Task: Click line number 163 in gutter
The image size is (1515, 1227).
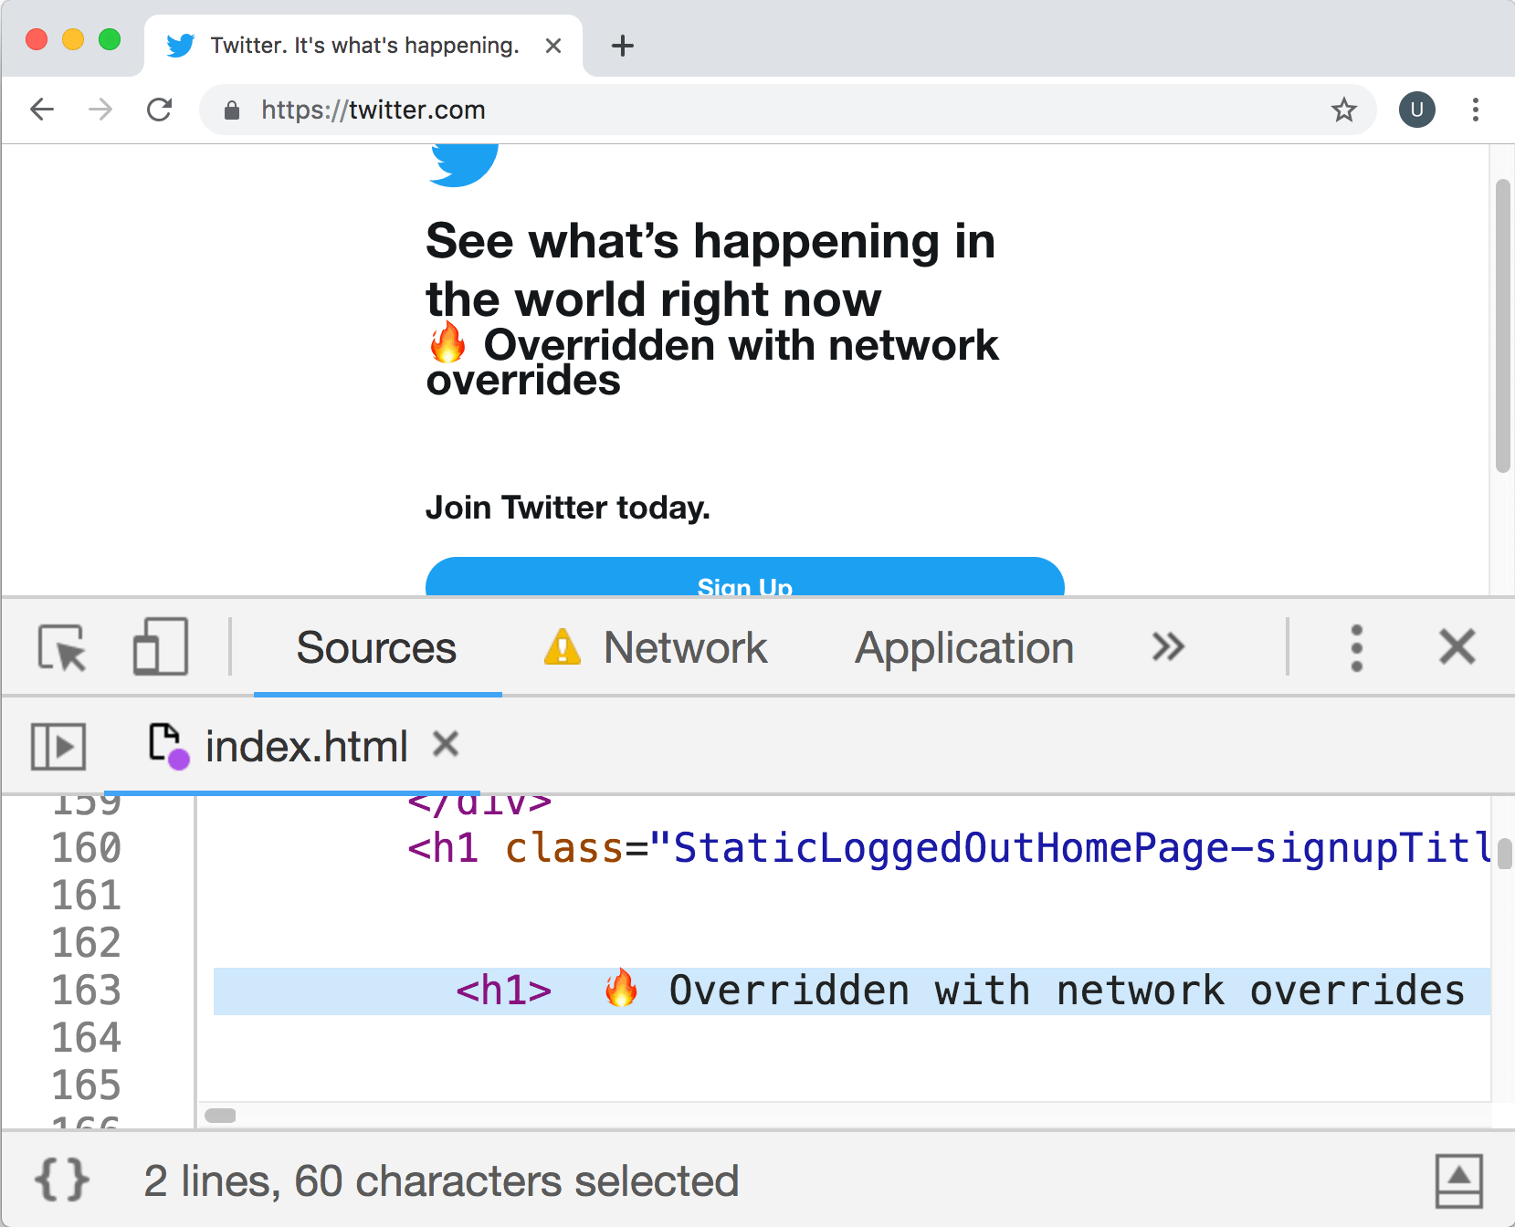Action: click(x=87, y=991)
